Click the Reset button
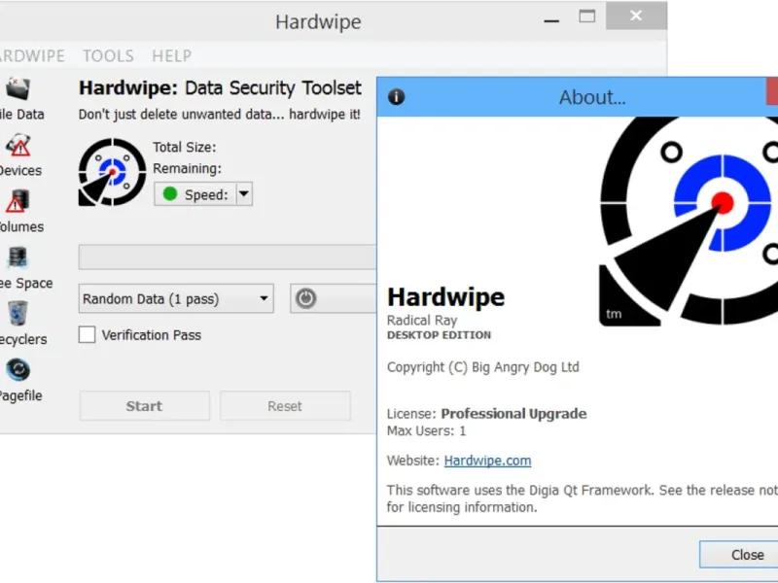 click(x=285, y=406)
